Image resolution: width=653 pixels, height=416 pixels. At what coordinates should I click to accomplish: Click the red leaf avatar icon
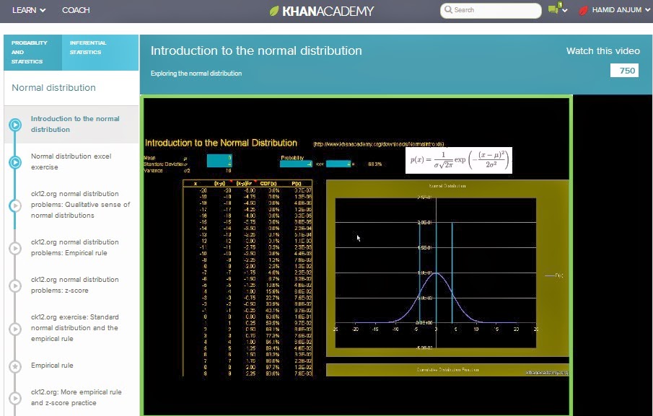(584, 10)
